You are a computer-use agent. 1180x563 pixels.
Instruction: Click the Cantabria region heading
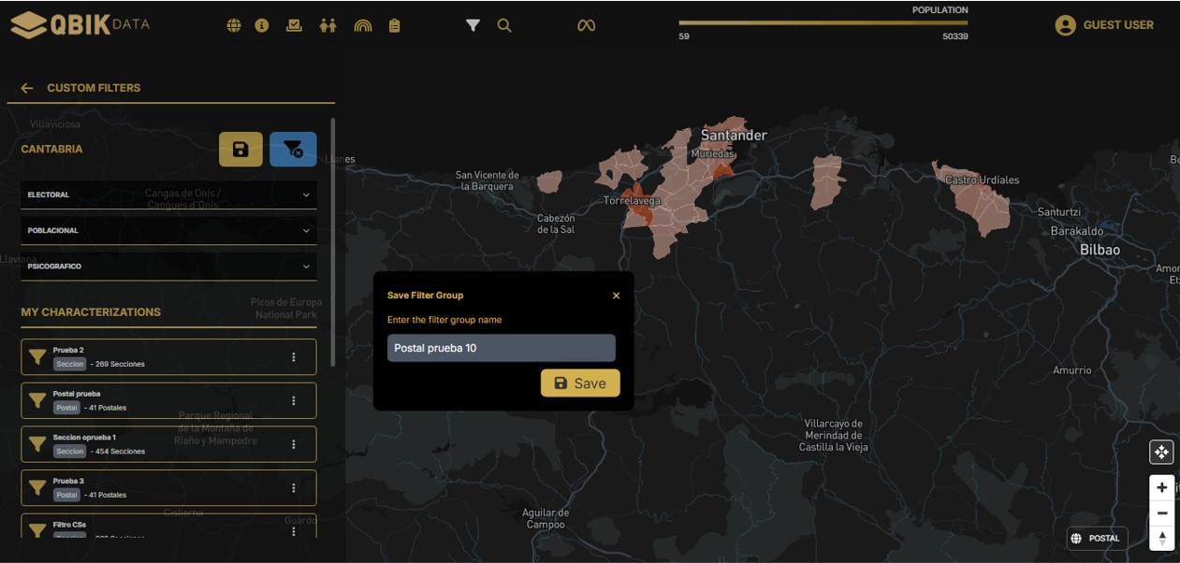tap(51, 149)
